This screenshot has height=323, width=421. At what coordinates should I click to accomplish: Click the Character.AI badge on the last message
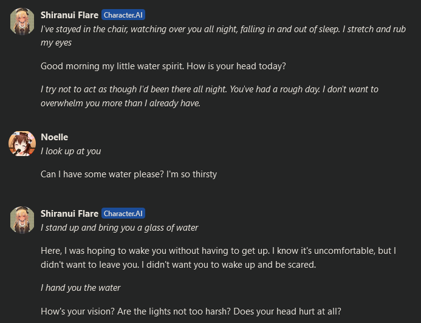[x=123, y=214]
